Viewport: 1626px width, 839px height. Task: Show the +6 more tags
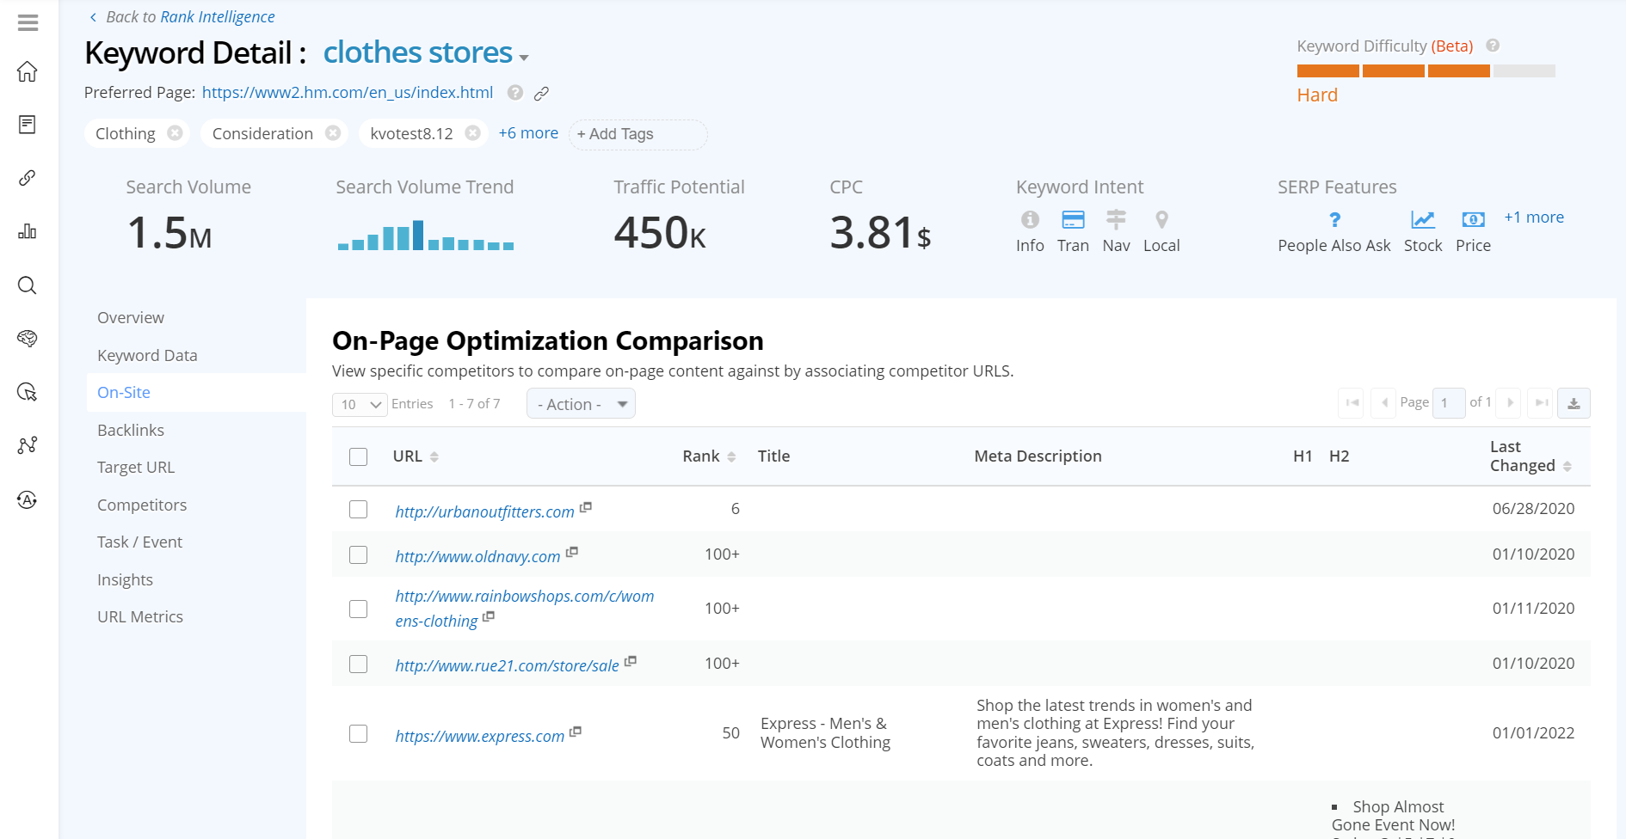point(528,133)
